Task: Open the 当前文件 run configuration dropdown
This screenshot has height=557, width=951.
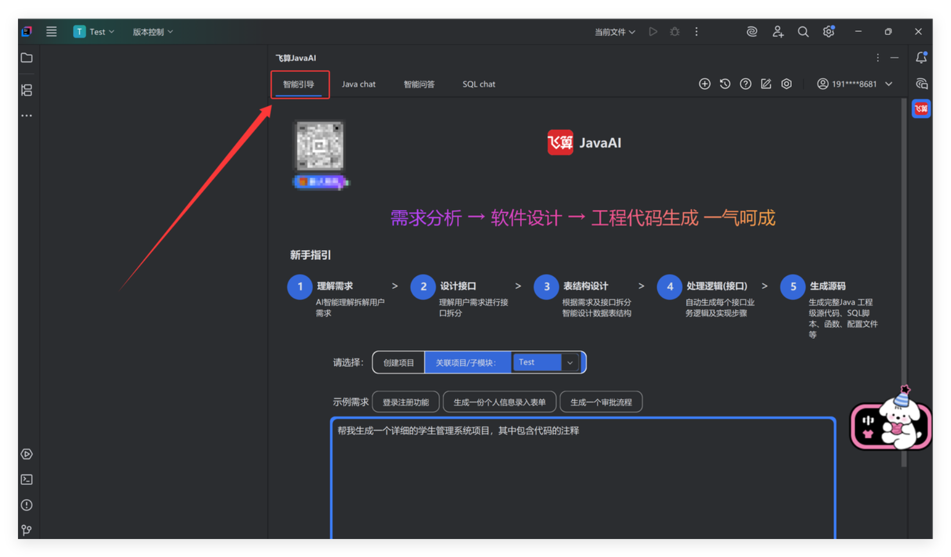Action: pos(614,32)
